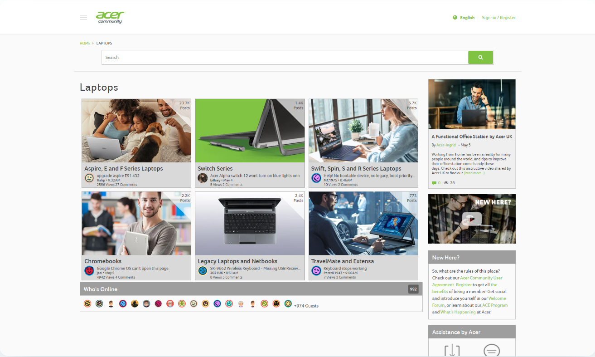Image resolution: width=595 pixels, height=357 pixels.
Task: Click the chat bubble icon under Assistance by Acer
Action: 492,351
